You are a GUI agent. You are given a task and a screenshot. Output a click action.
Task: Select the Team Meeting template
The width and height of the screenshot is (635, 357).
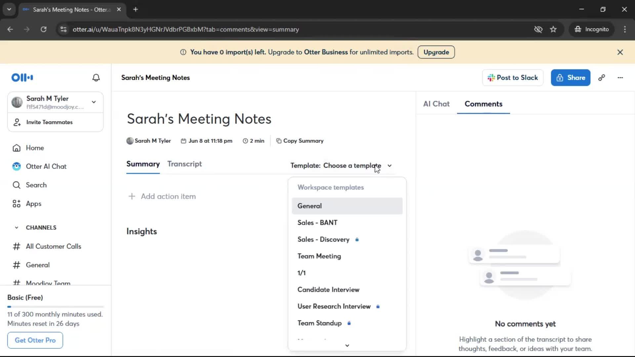(x=347, y=256)
